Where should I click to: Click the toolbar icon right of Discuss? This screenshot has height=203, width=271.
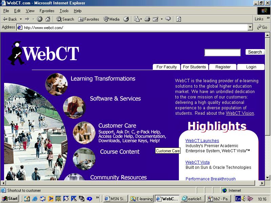tap(179, 19)
